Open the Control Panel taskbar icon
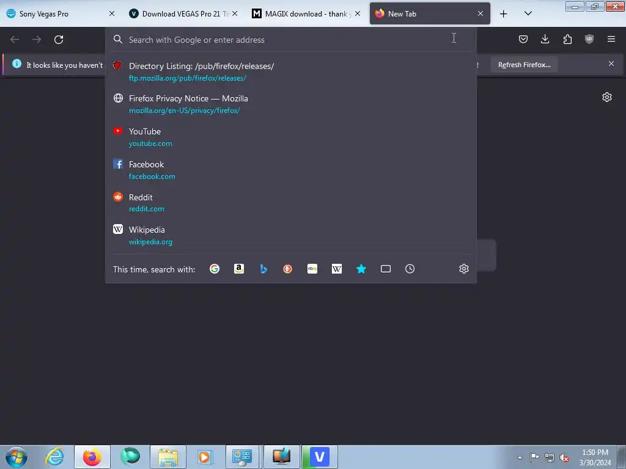626x469 pixels. 242,457
